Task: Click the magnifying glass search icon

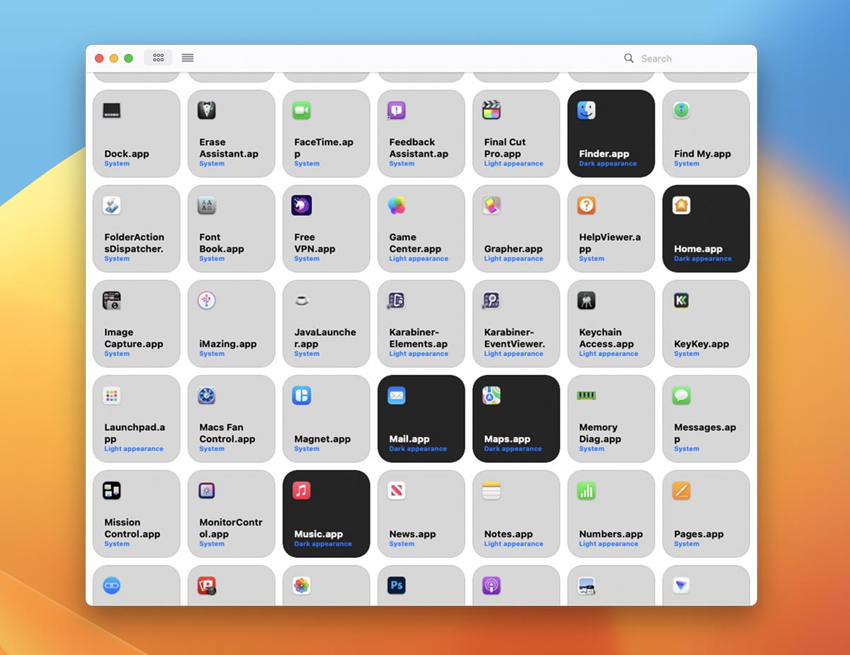Action: (x=628, y=58)
